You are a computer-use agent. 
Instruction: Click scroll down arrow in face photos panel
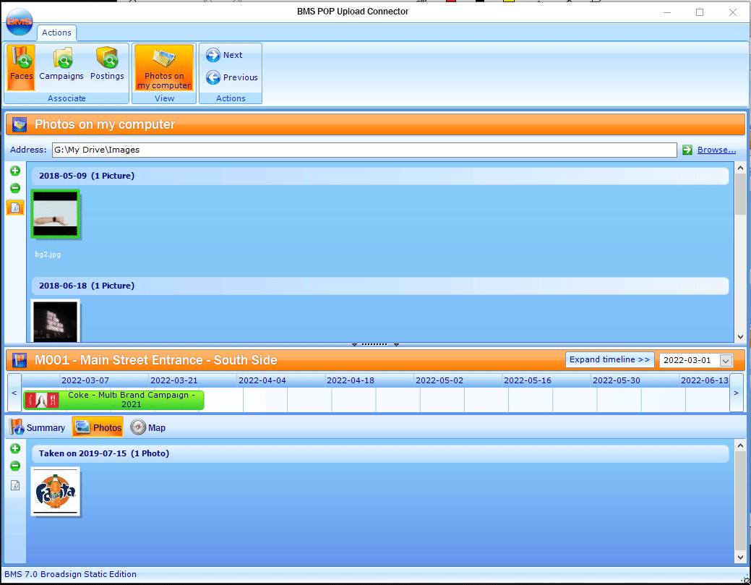click(x=740, y=558)
